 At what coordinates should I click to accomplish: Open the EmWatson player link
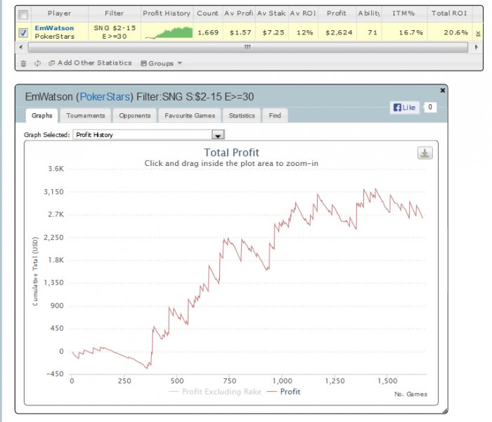click(x=54, y=28)
